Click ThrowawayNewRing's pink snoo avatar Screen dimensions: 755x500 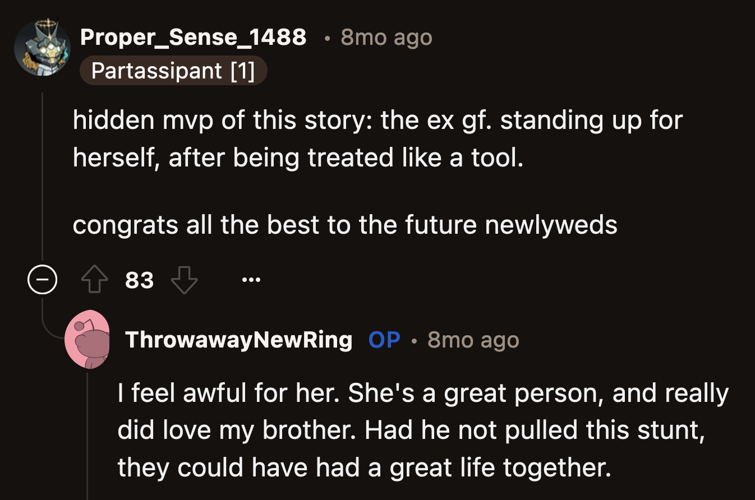(89, 340)
